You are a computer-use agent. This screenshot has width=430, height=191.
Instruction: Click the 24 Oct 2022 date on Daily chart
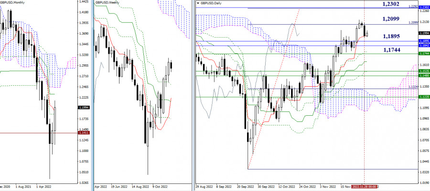(x=307, y=187)
